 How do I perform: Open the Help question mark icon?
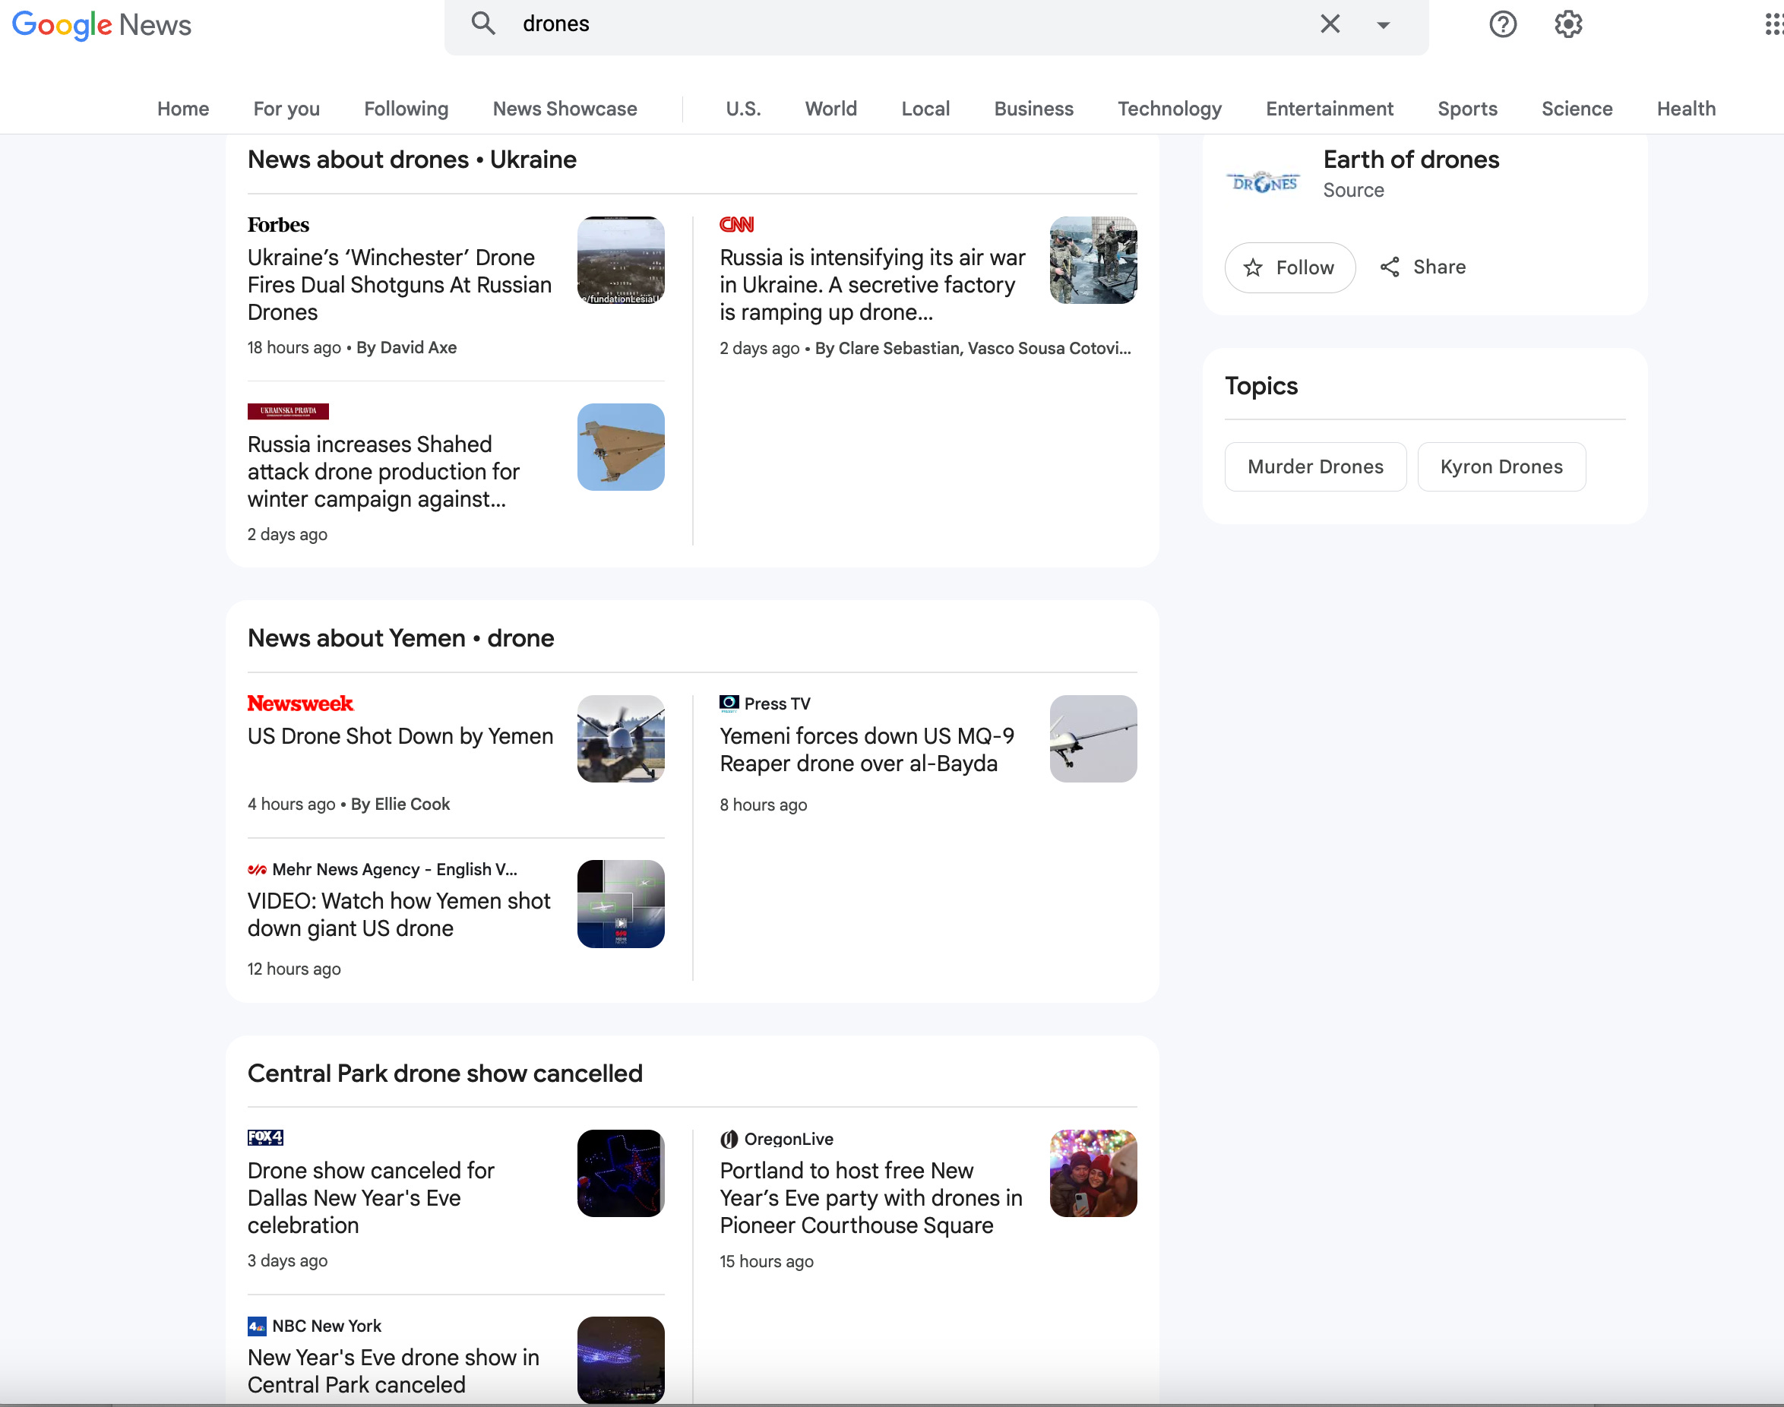coord(1502,24)
